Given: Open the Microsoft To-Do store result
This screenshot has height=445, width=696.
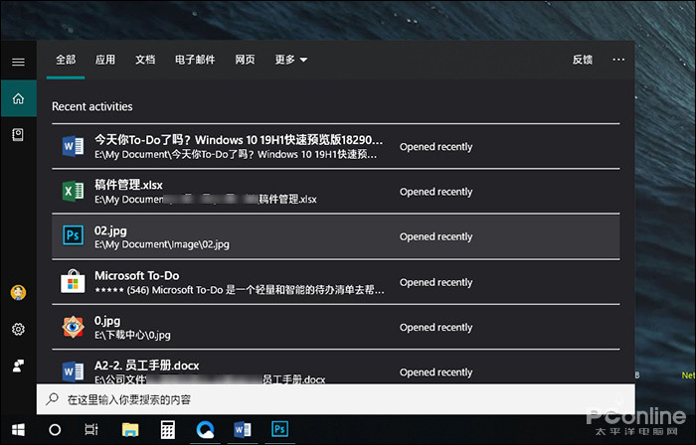Looking at the screenshot, I should click(336, 282).
